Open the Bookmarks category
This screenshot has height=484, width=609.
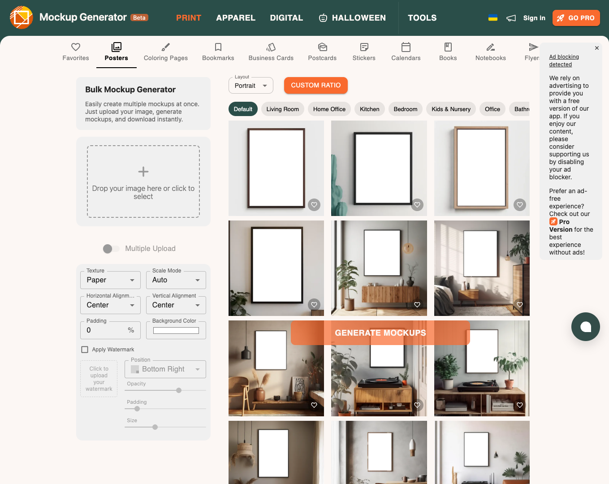pos(218,47)
